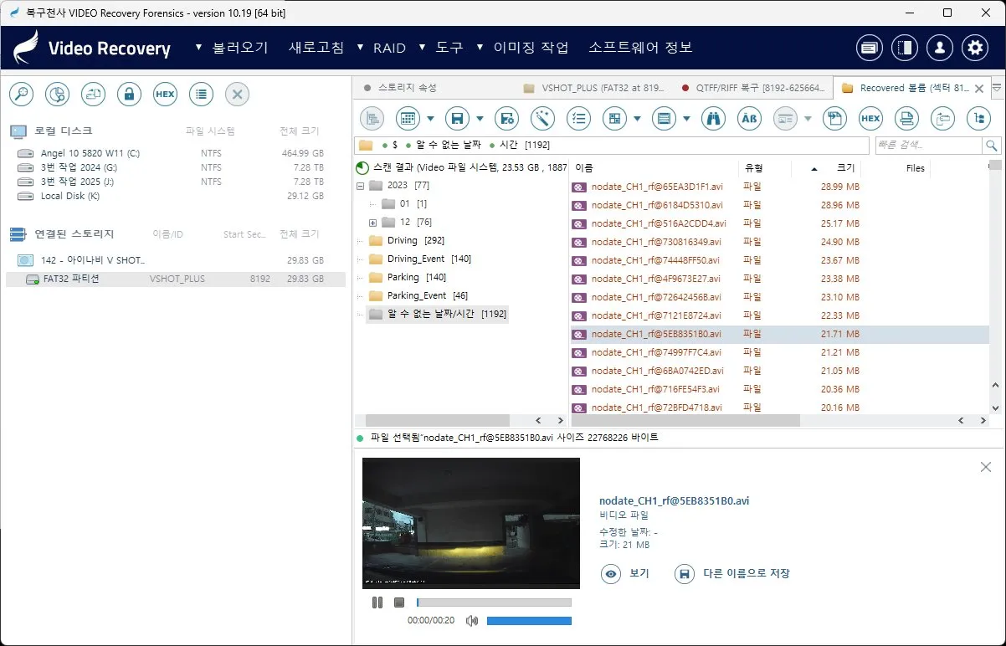Click the list panel view icon
Screen dimensions: 1006x646
click(x=664, y=119)
